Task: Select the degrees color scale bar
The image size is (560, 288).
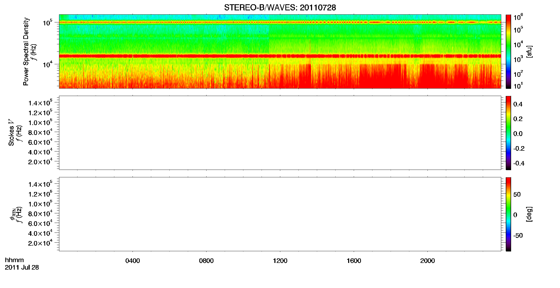Action: pyautogui.click(x=508, y=214)
